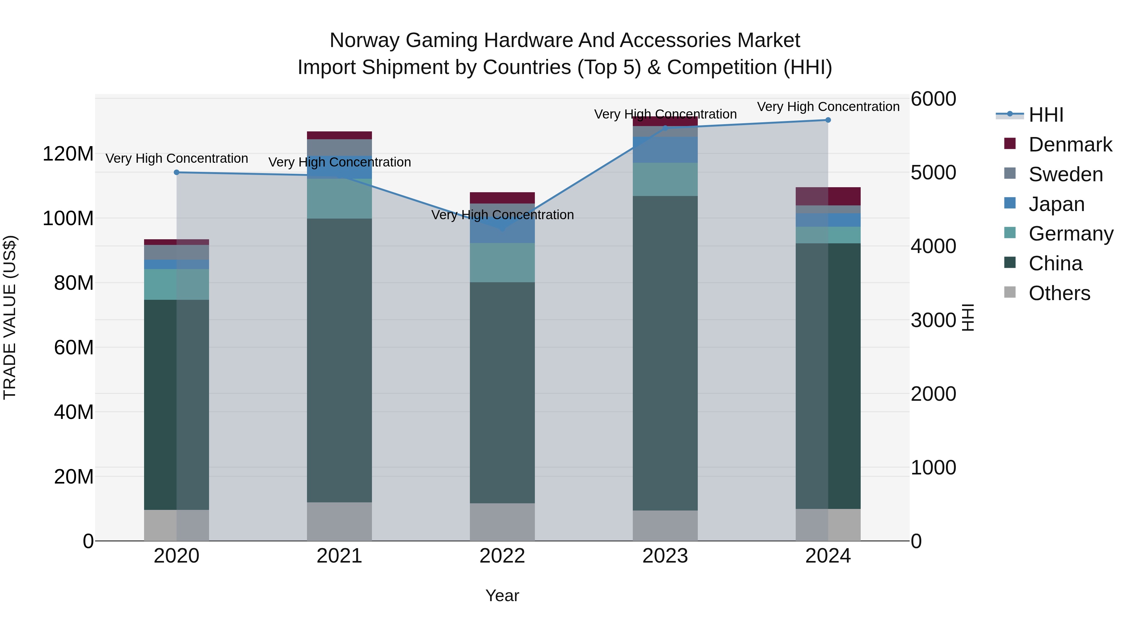Click the Denmark maroon color swatch
This screenshot has width=1130, height=635.
pos(1010,144)
